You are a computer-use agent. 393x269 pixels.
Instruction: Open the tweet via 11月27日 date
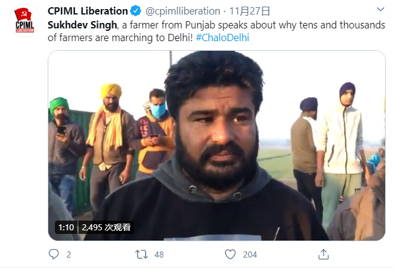click(250, 11)
